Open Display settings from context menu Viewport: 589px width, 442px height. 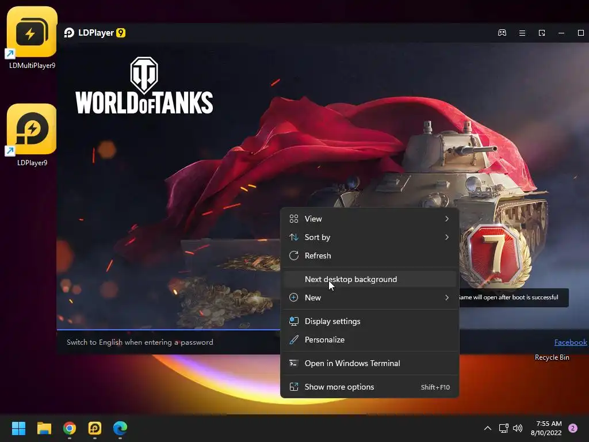click(x=370, y=321)
